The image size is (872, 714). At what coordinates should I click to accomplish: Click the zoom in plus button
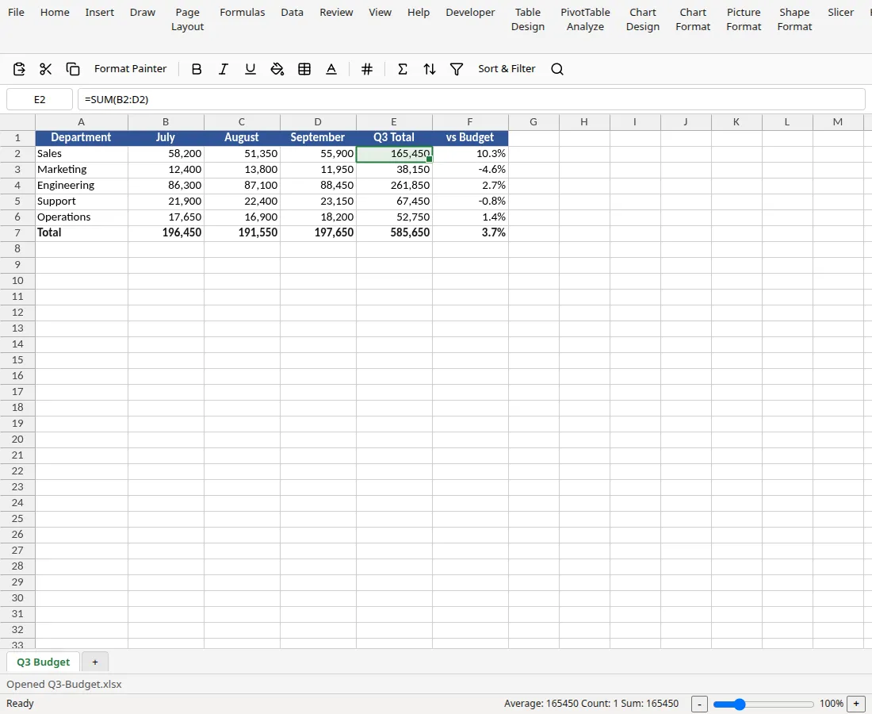click(x=856, y=704)
